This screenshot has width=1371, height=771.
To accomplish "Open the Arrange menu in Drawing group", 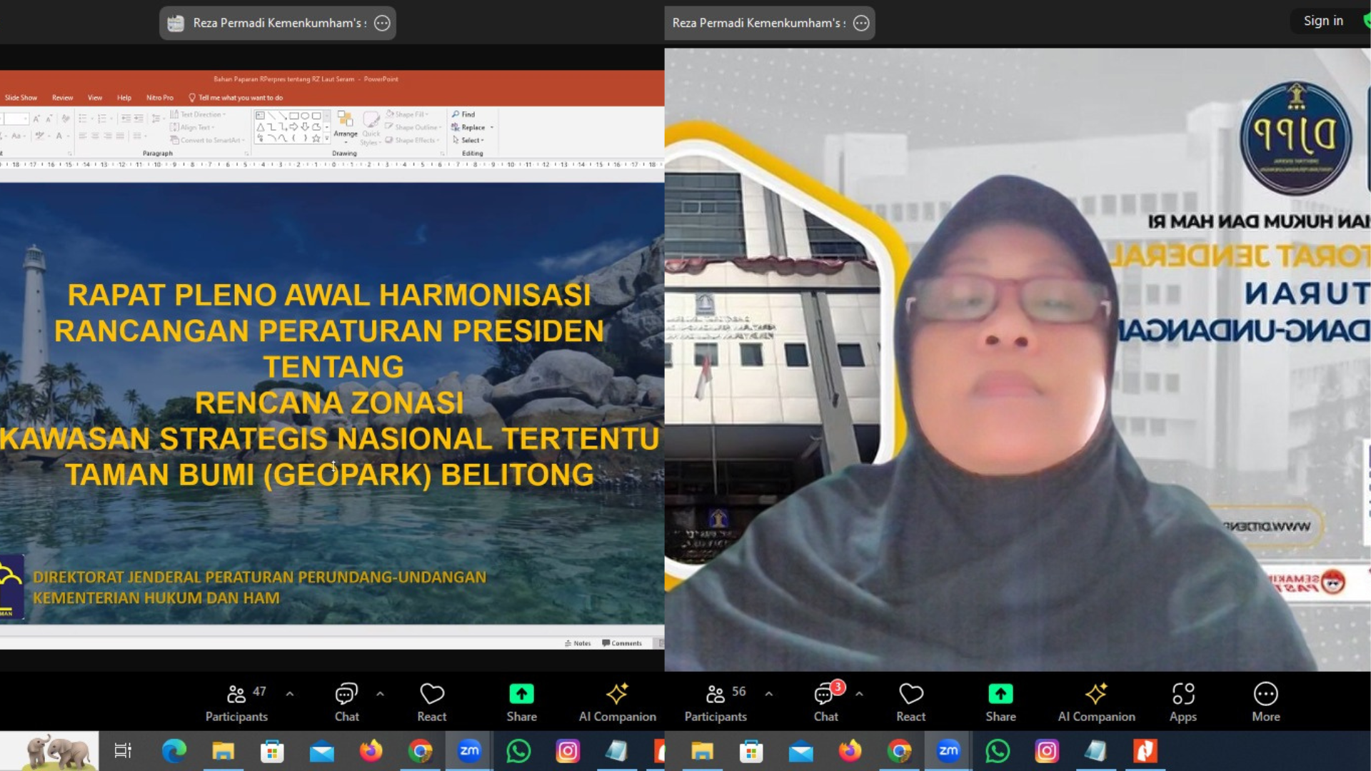I will tap(346, 127).
